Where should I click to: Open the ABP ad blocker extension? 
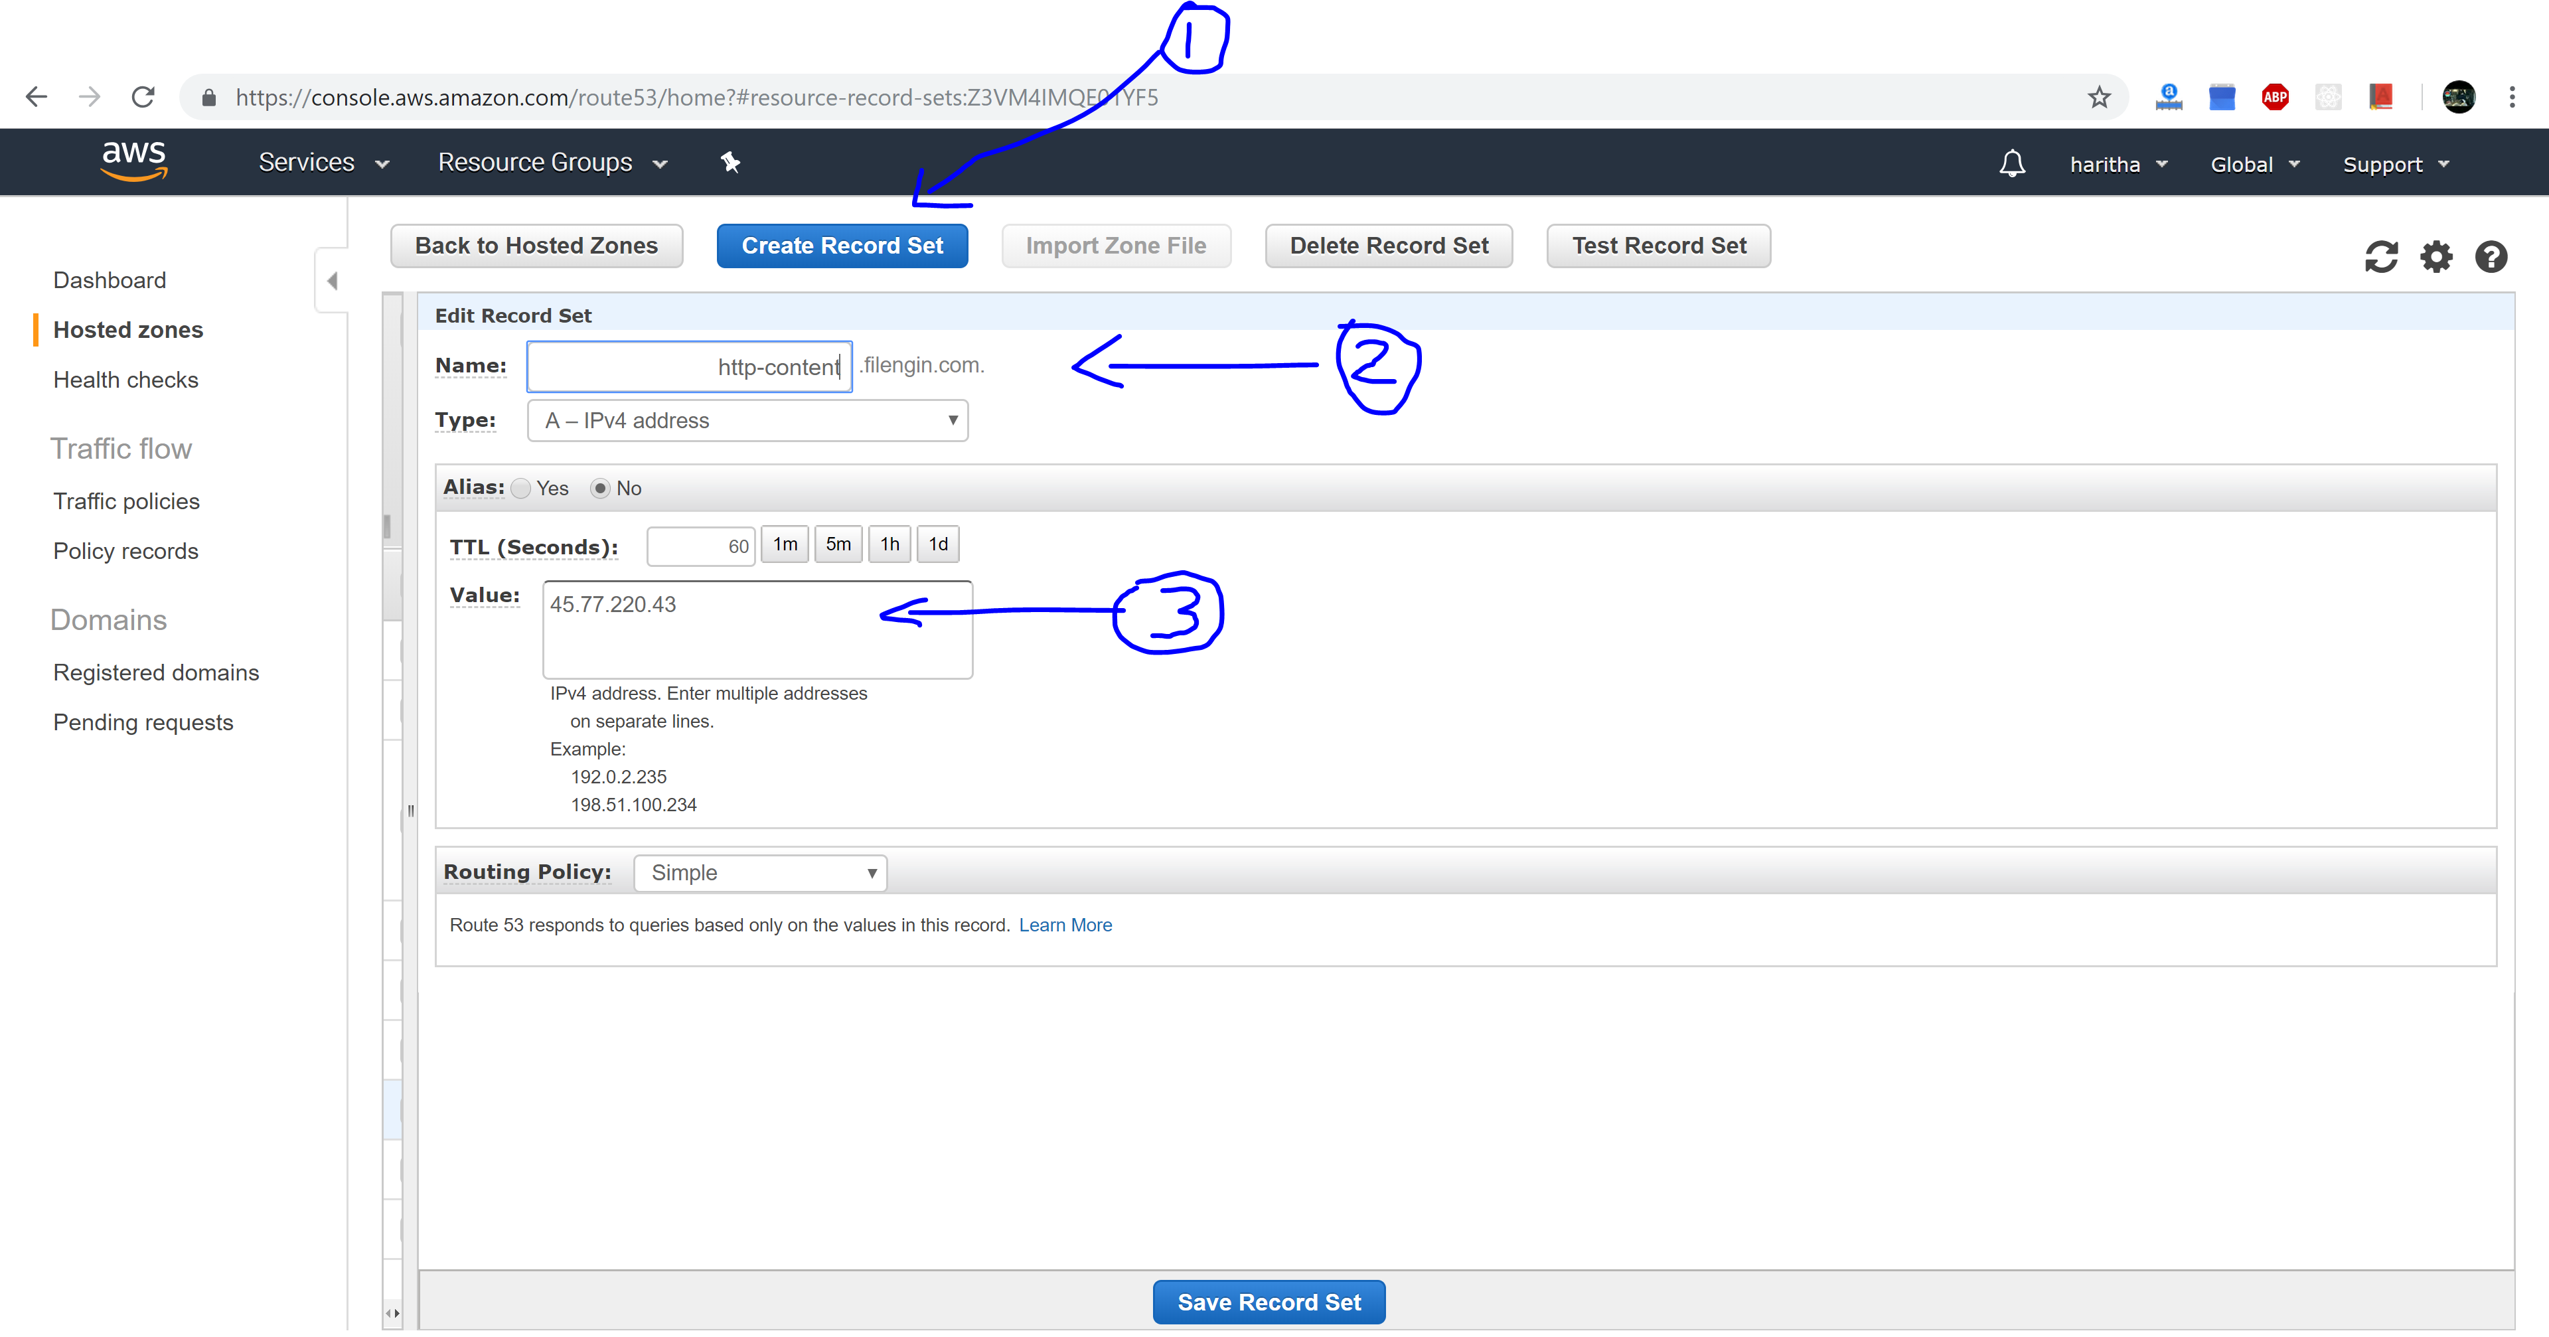coord(2275,97)
